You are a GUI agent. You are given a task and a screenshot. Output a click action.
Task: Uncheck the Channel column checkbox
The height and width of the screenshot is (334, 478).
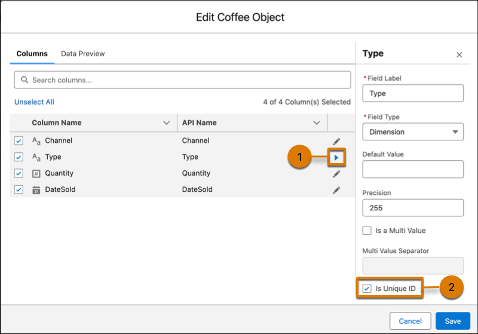(x=19, y=141)
